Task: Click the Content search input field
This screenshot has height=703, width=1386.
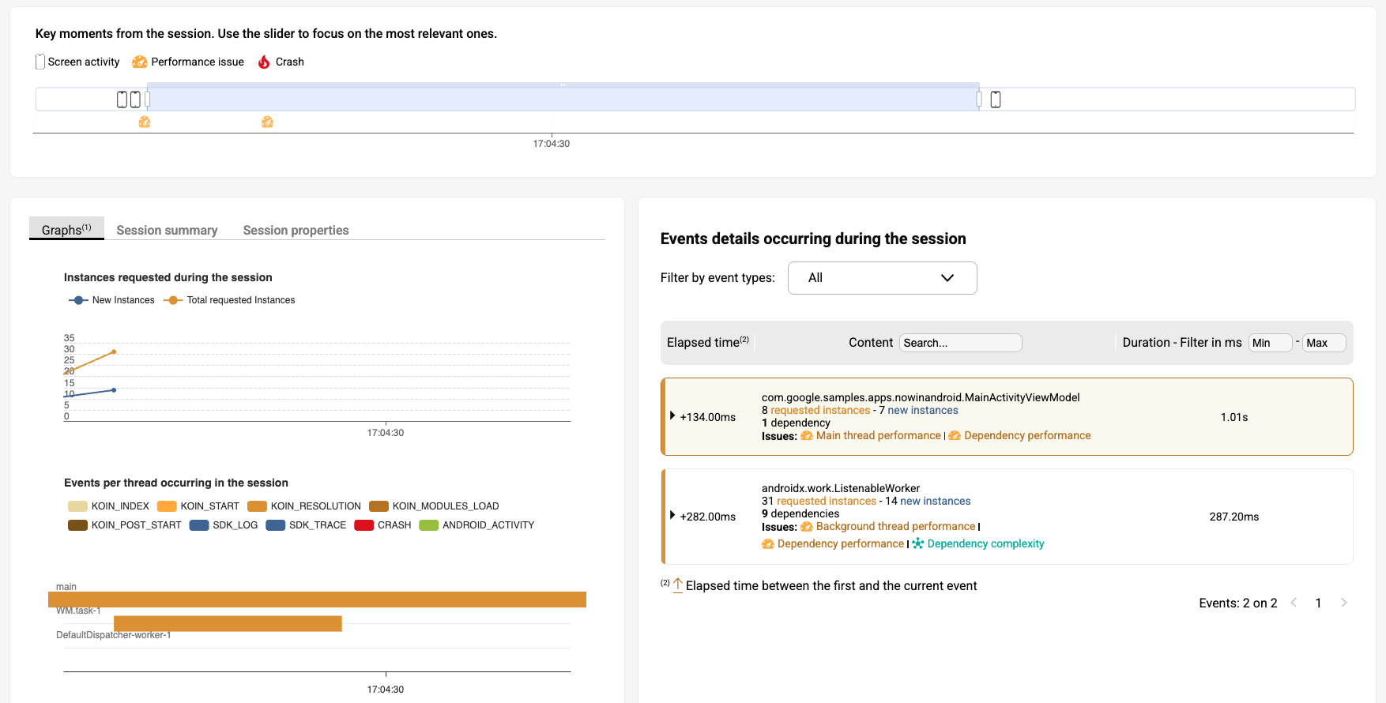Action: pos(960,343)
